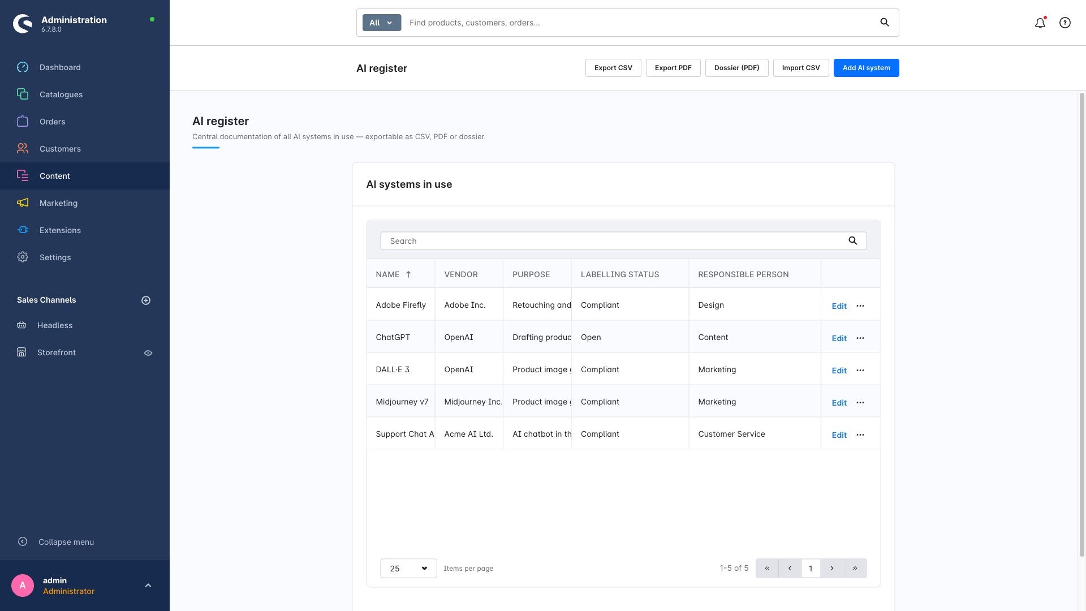Click the admin avatar circle
1086x611 pixels.
[x=23, y=586]
